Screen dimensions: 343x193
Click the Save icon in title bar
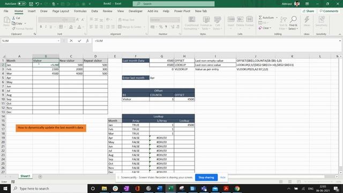31,4
